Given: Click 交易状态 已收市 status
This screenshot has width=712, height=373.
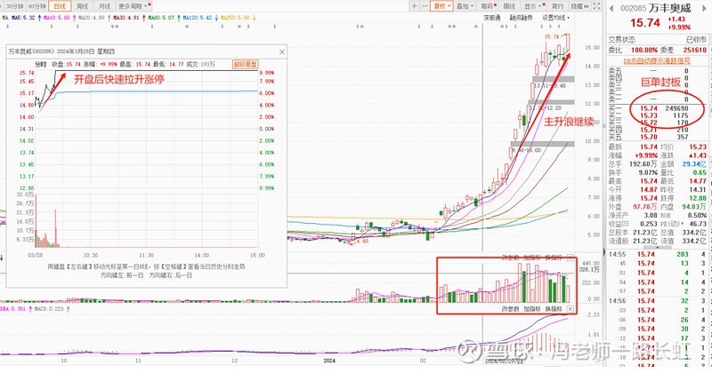Looking at the screenshot, I should point(658,40).
